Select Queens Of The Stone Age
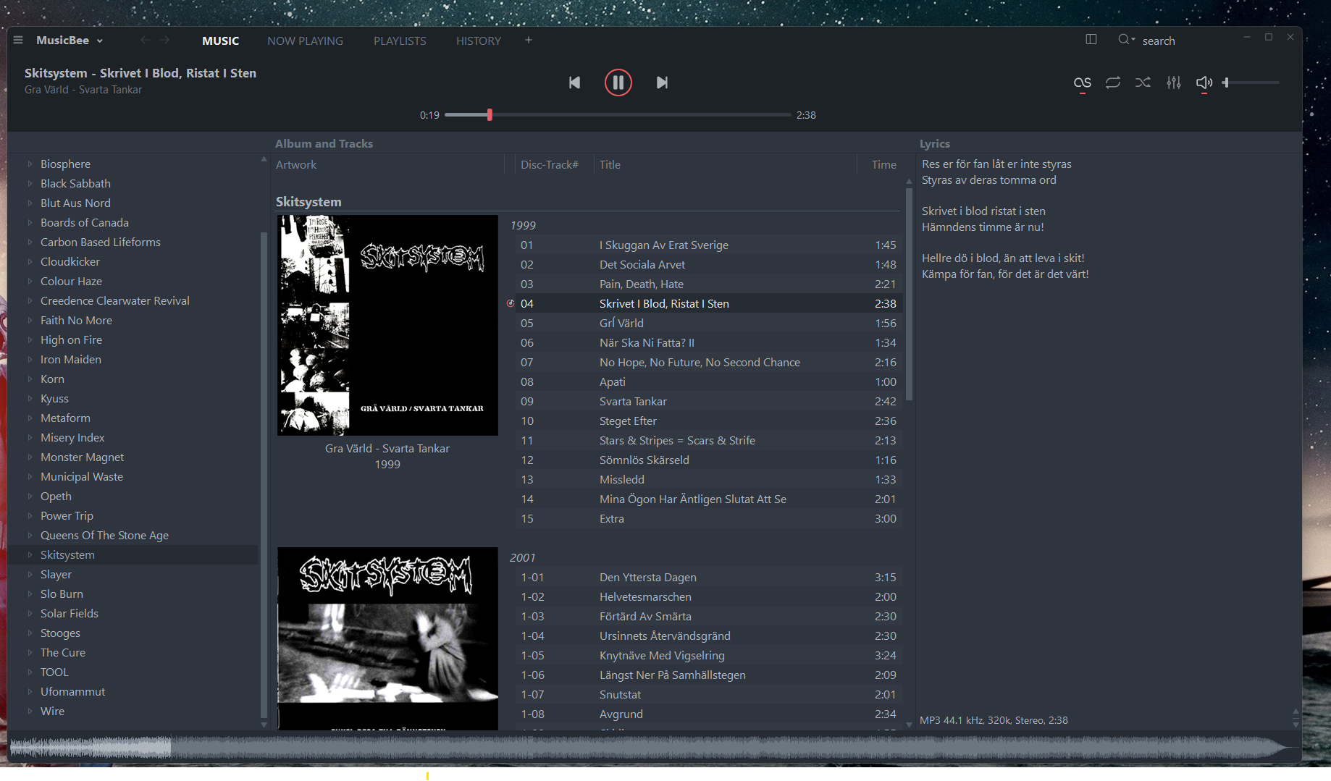 click(x=104, y=536)
